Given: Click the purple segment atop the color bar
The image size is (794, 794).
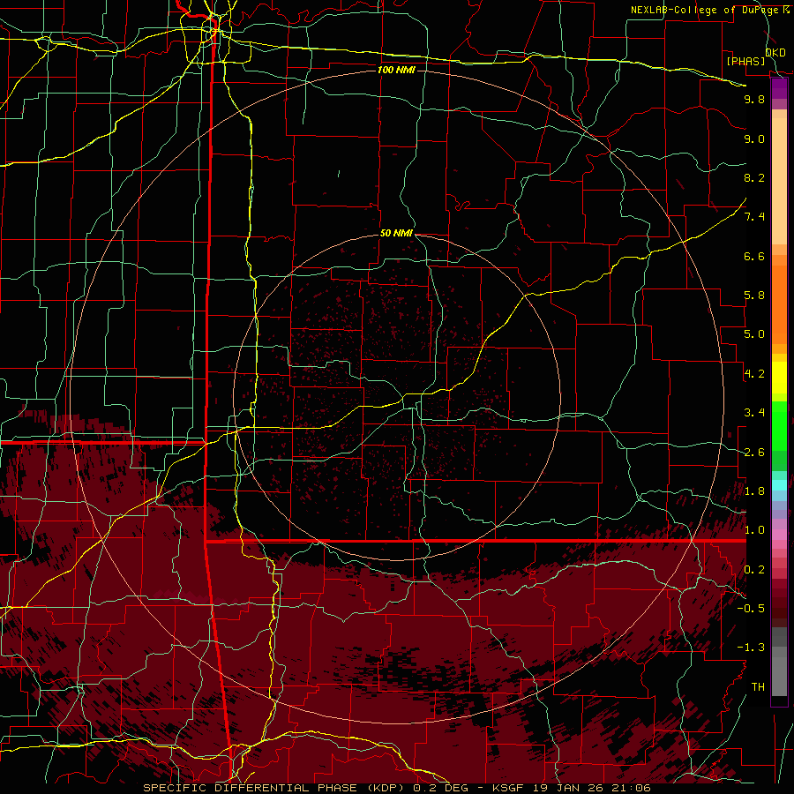Looking at the screenshot, I should click(779, 89).
